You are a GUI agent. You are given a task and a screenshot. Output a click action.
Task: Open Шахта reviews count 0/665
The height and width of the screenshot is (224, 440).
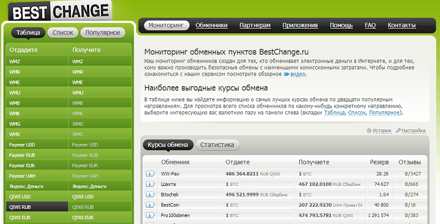[x=411, y=184]
